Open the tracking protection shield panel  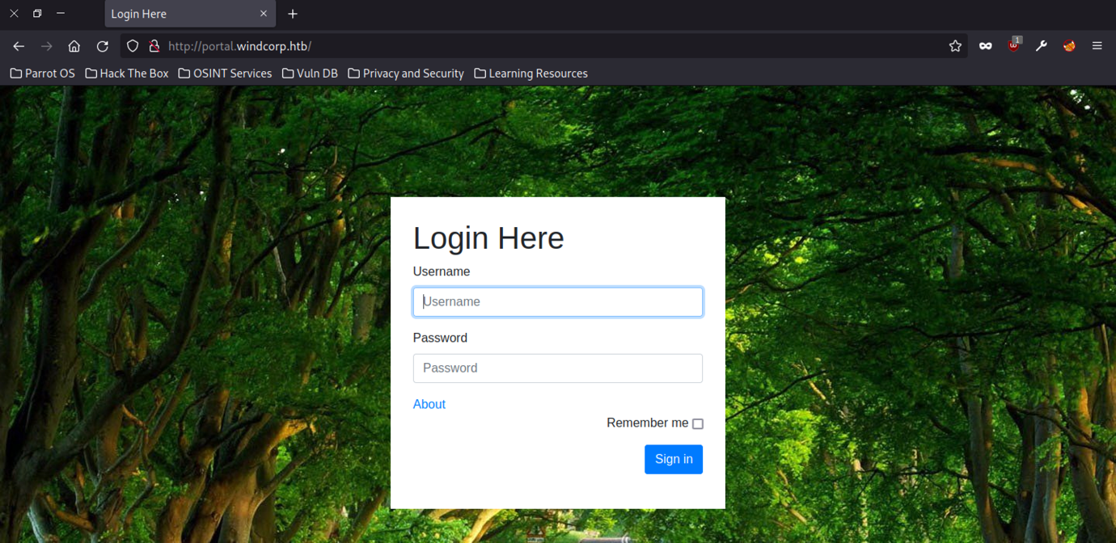click(x=133, y=46)
